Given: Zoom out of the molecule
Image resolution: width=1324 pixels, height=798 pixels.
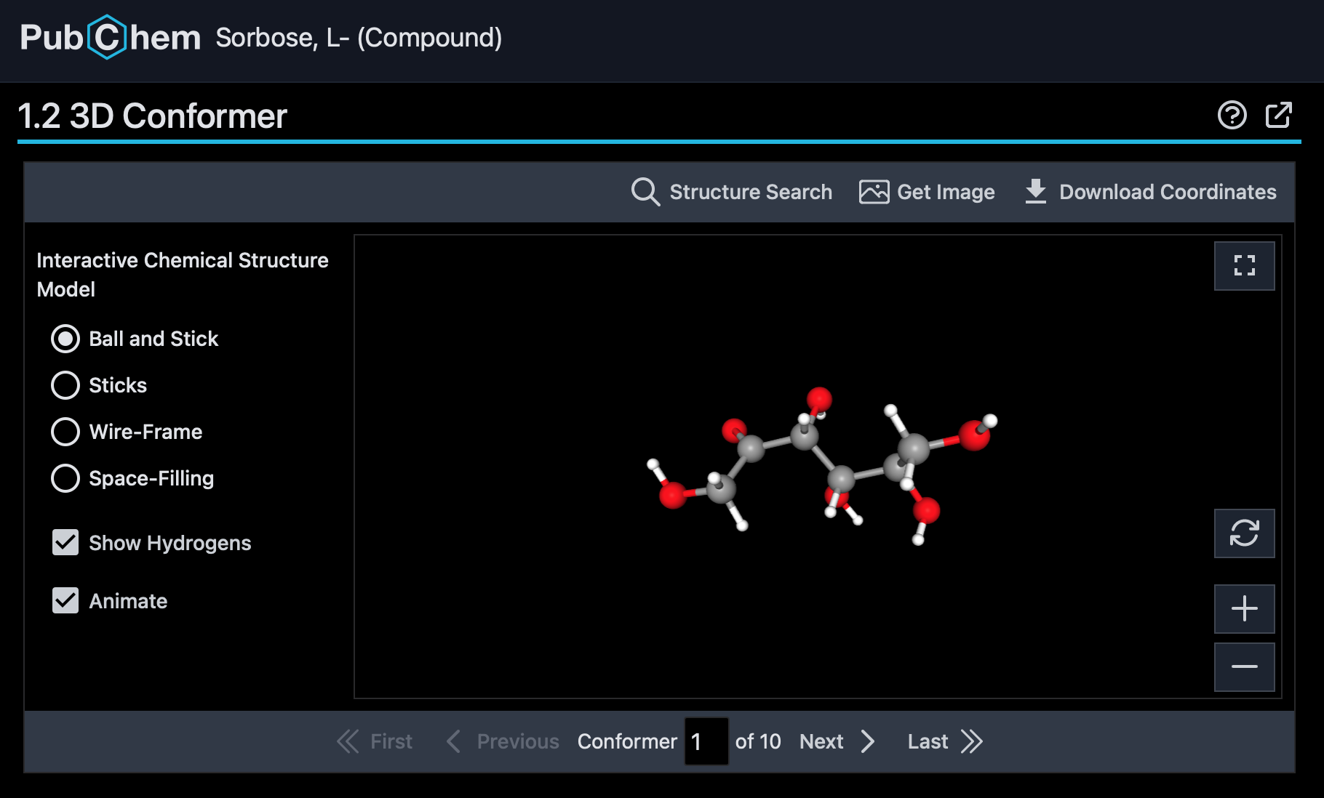Looking at the screenshot, I should pos(1244,666).
